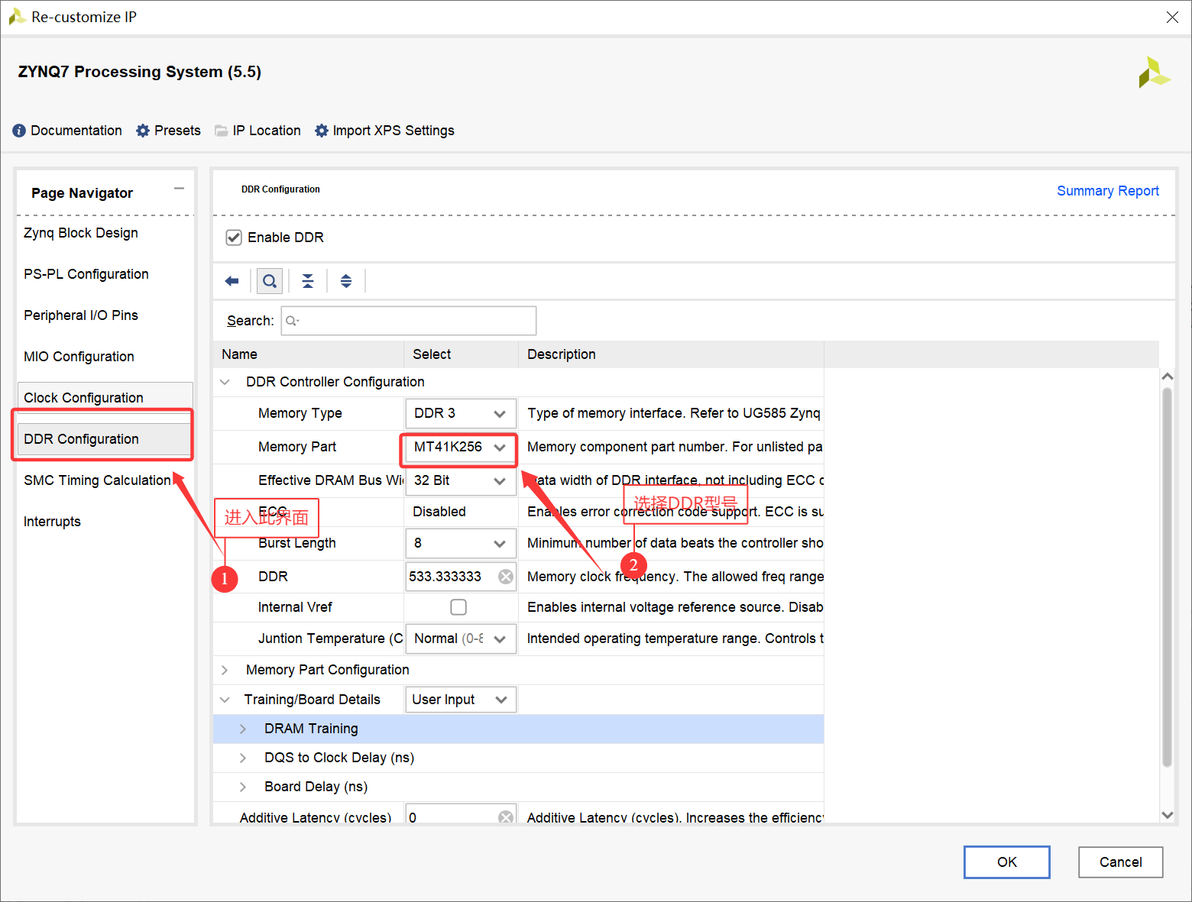
Task: Open Import XPS Settings
Action: pos(384,131)
